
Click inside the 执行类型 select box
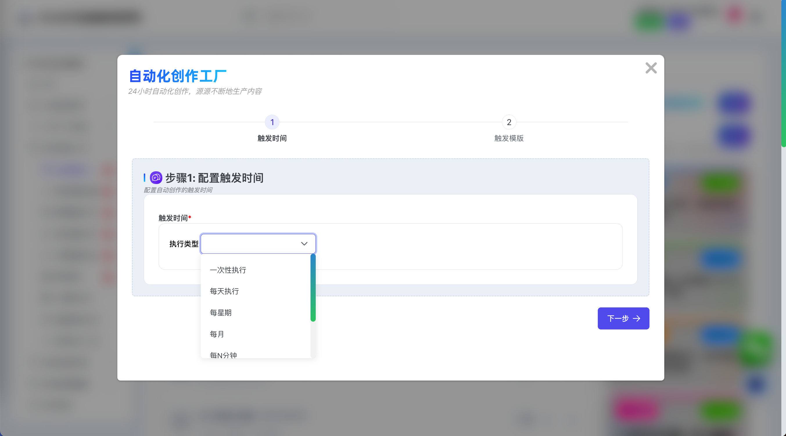pyautogui.click(x=250, y=244)
